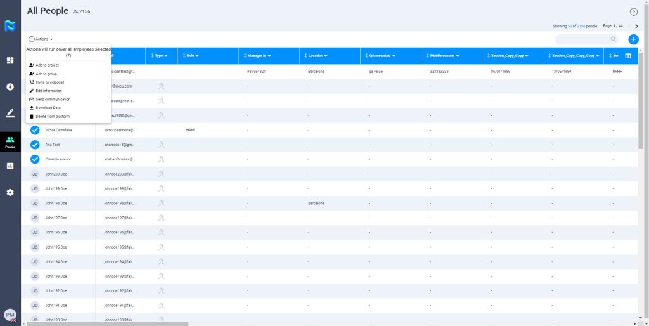Viewport: 649px width, 326px height.
Task: Click the lightning bolt icon in sidebar
Action: coord(10,87)
